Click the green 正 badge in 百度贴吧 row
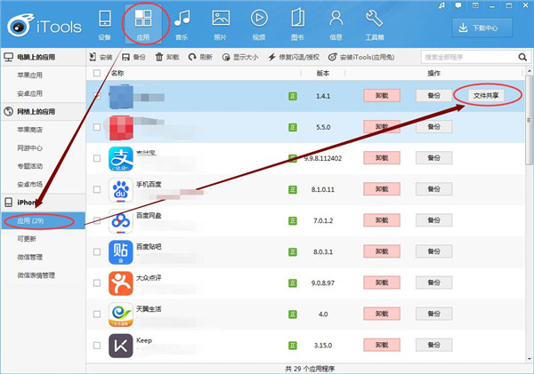This screenshot has width=534, height=374. (293, 252)
